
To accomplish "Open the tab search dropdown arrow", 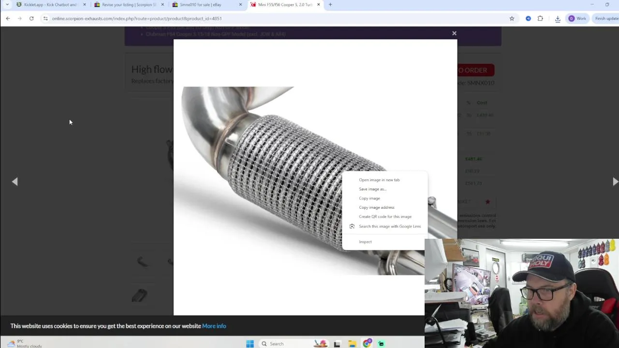I will 7,5.
